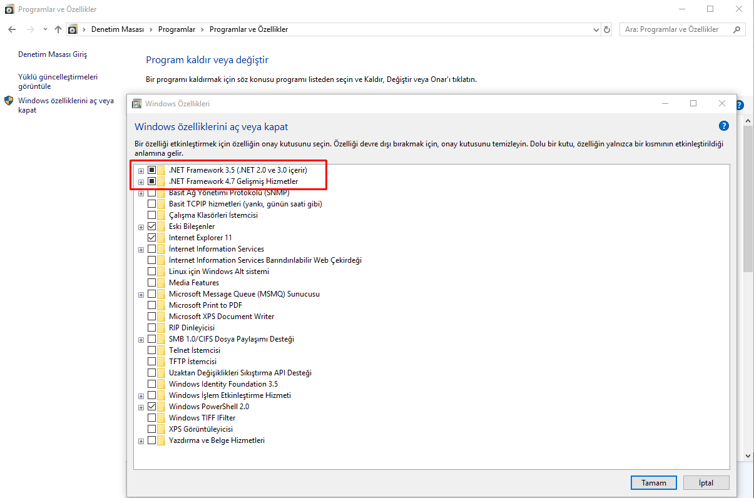
Task: Expand the Yazdırma ve Belge Hizmetleri node
Action: [141, 441]
